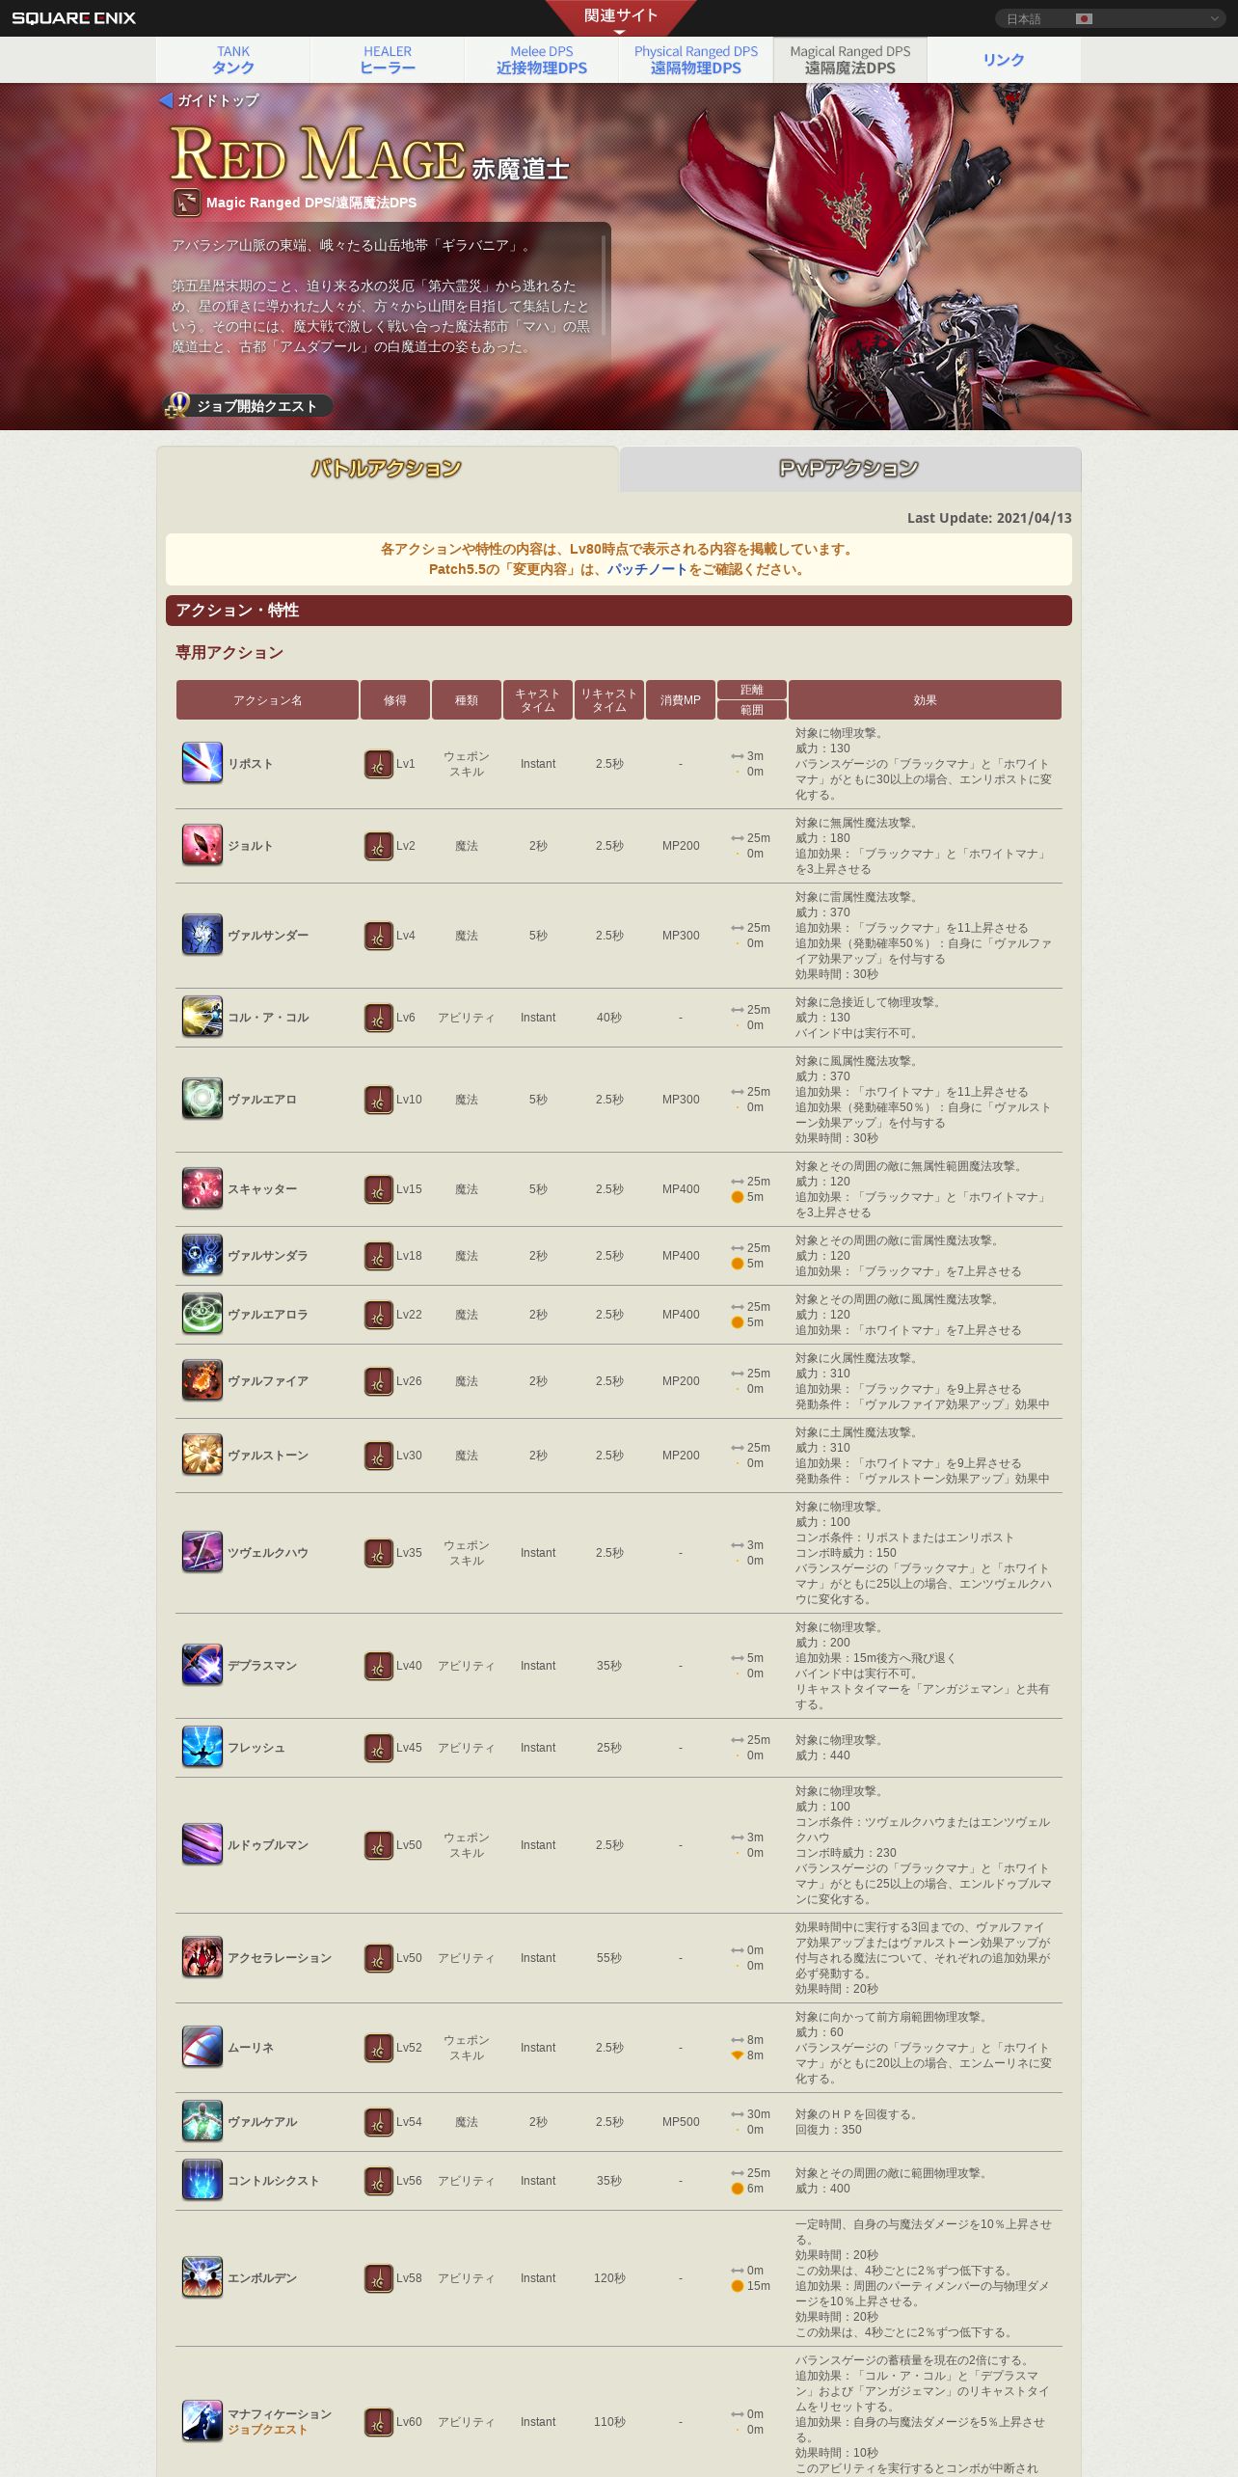
Task: Click the 修得 column header
Action: 395,700
